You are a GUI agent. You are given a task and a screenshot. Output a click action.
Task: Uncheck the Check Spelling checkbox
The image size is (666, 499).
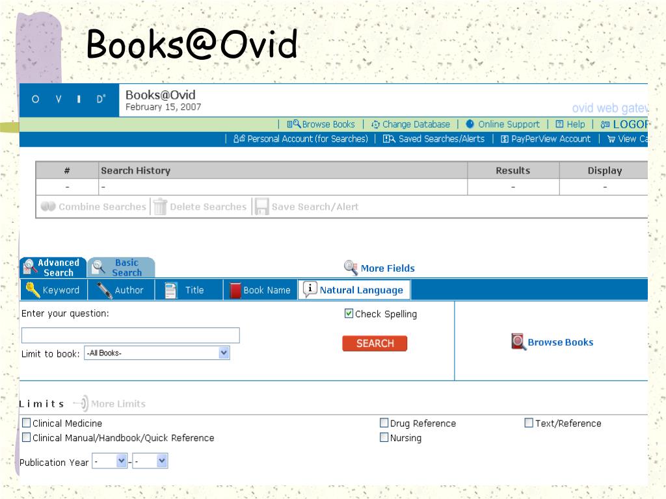click(349, 314)
